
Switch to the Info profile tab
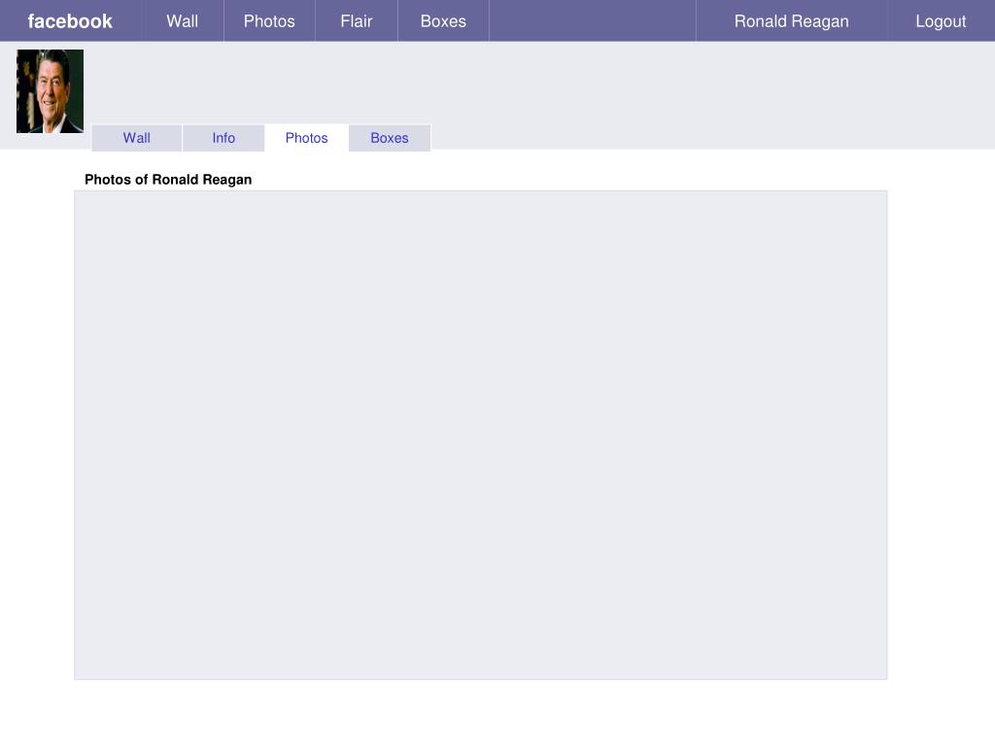click(x=223, y=138)
